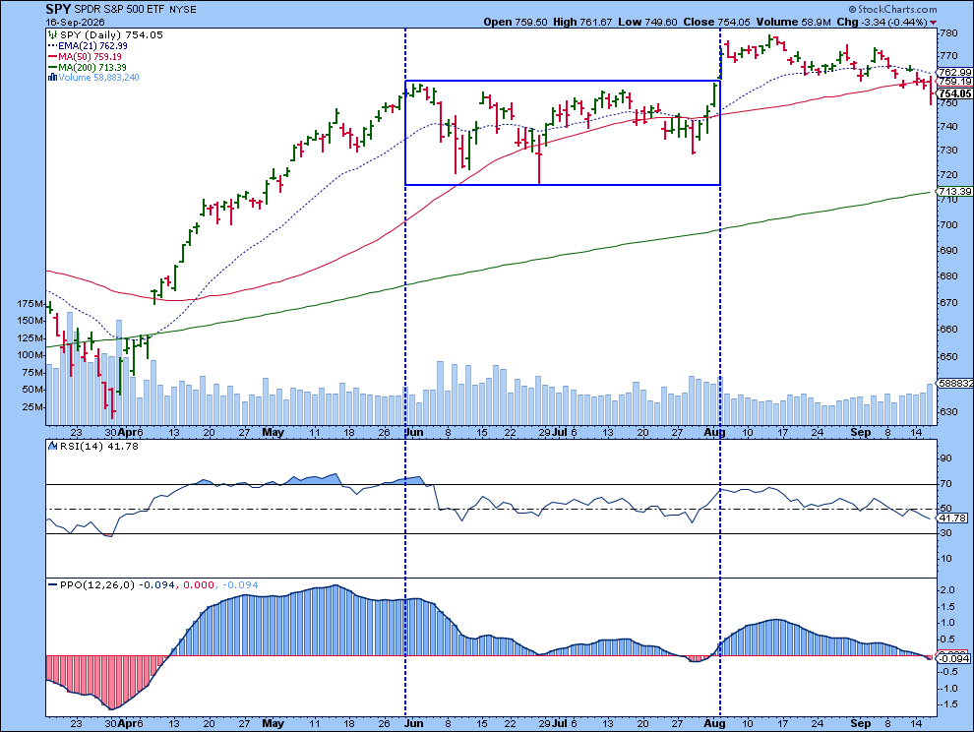The image size is (974, 732).
Task: Select the MA(50) 759.19 legend entry
Action: point(91,56)
